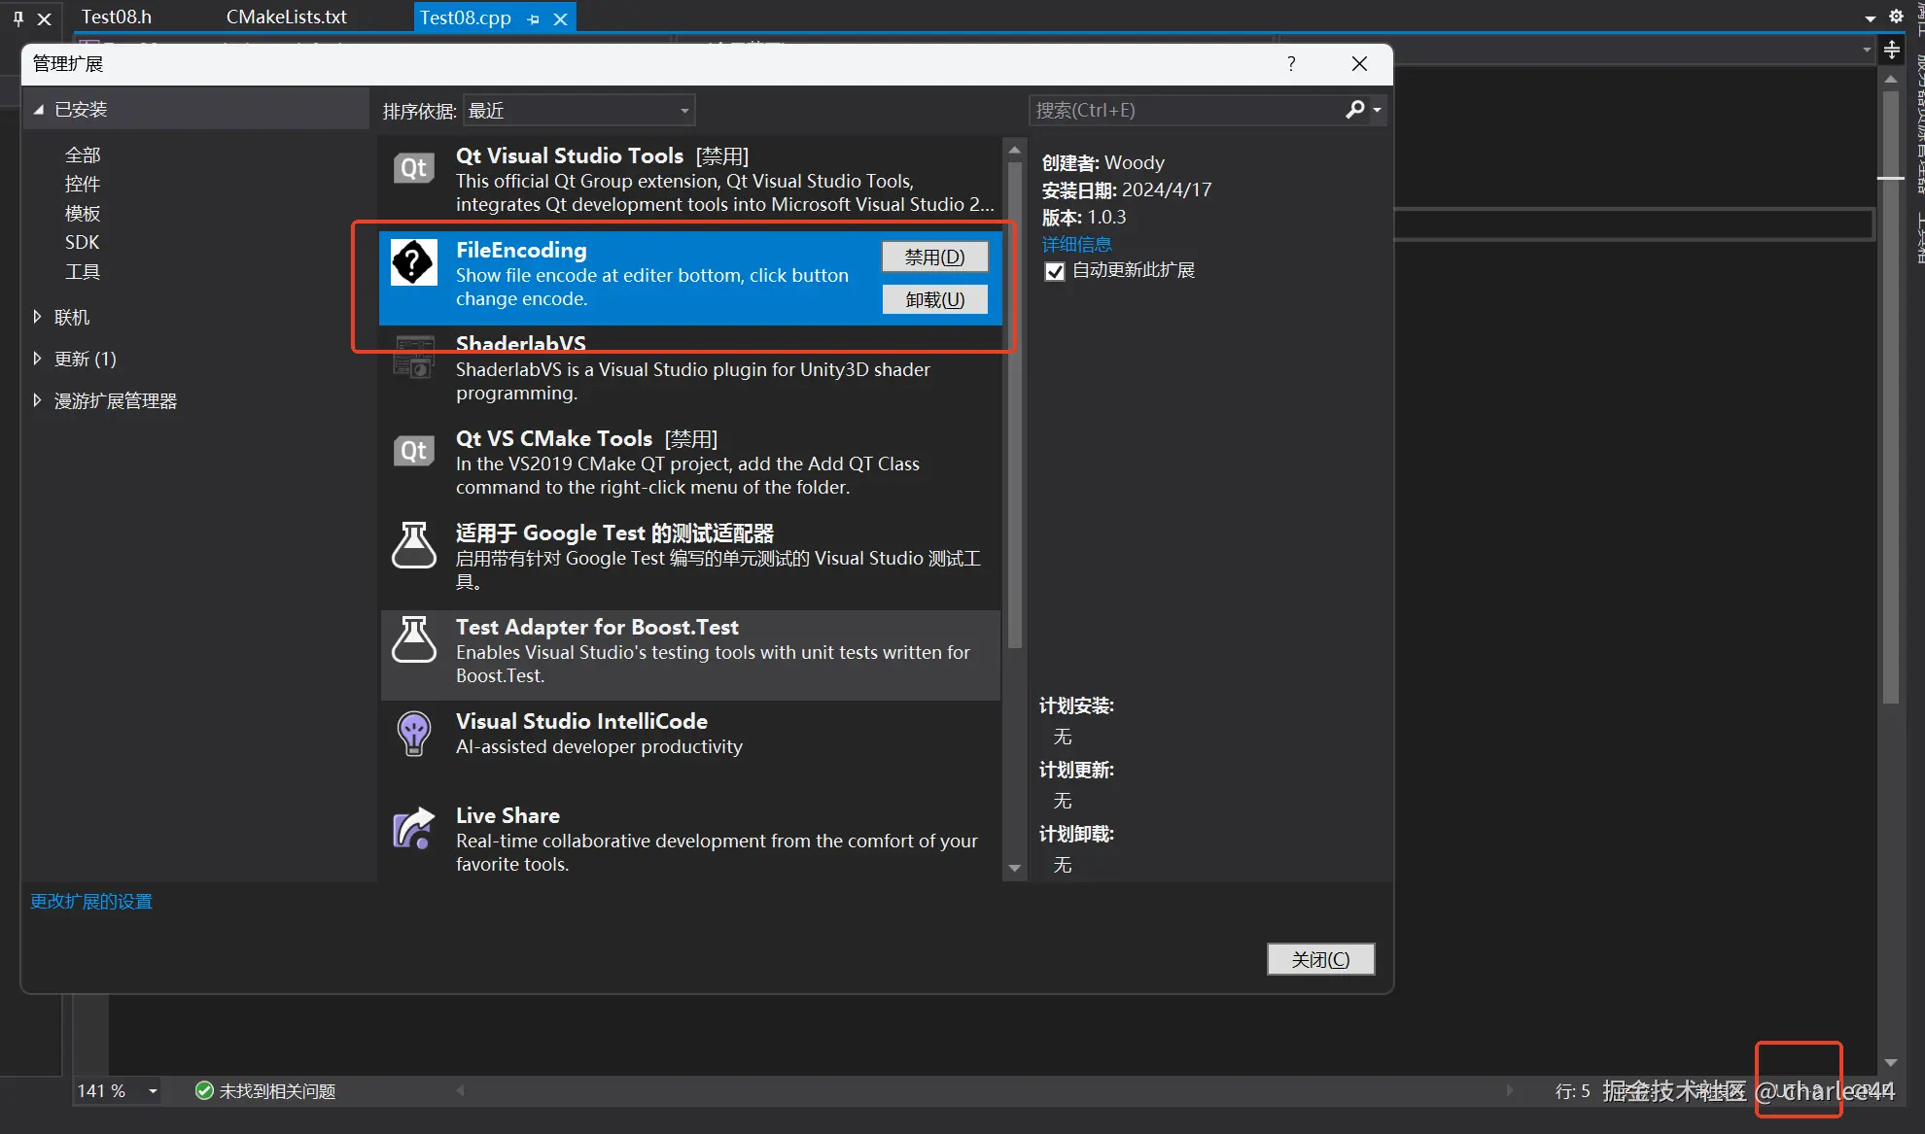The width and height of the screenshot is (1925, 1134).
Task: Click the extension list scrollbar thumb
Action: (x=1014, y=406)
